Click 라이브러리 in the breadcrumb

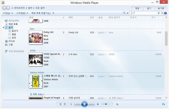(x=19, y=8)
